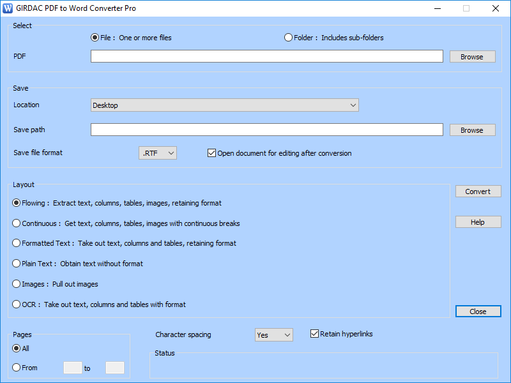
Task: Browse for a PDF file to convert
Action: (472, 57)
